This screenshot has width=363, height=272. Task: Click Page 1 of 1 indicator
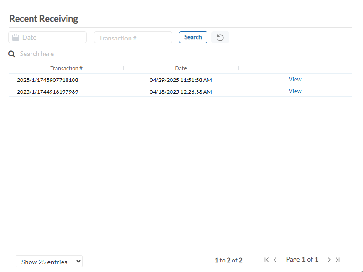click(302, 259)
